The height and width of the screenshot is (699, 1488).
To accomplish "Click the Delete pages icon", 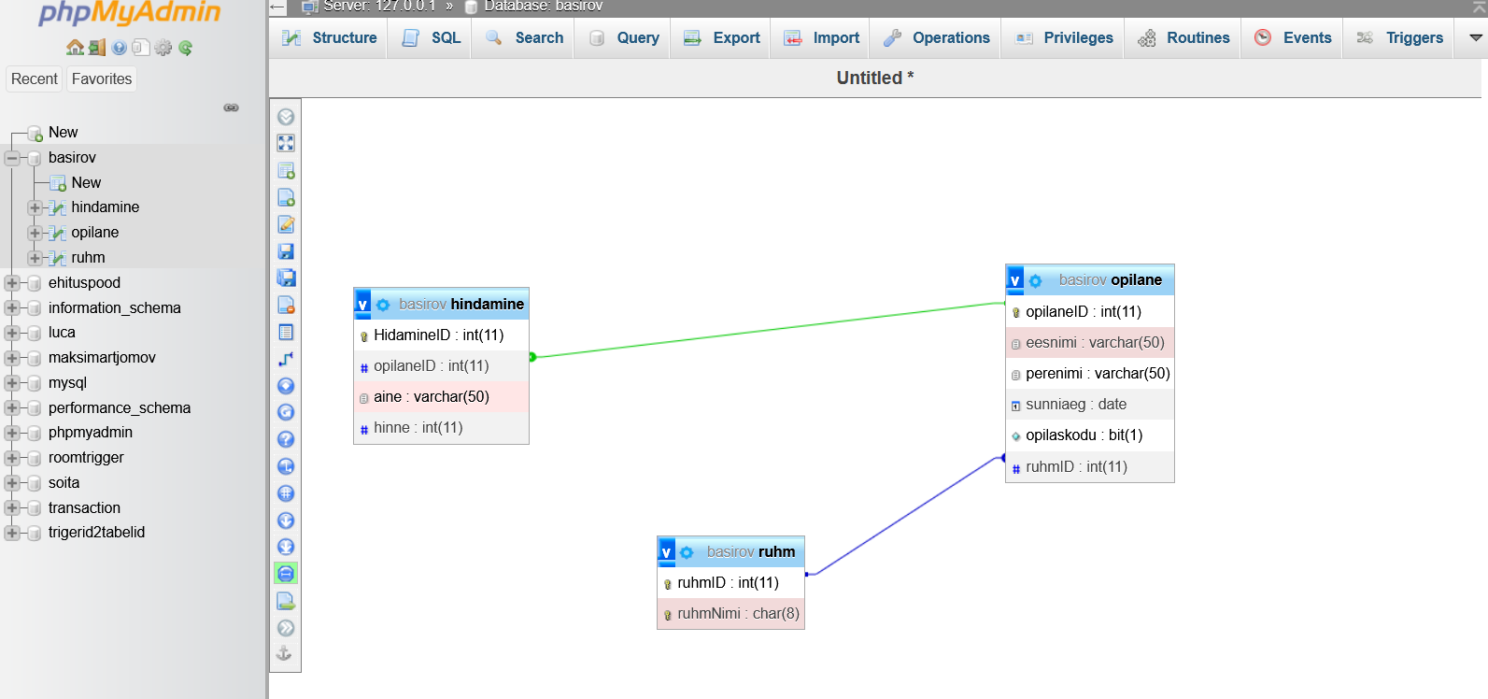I will coord(286,306).
